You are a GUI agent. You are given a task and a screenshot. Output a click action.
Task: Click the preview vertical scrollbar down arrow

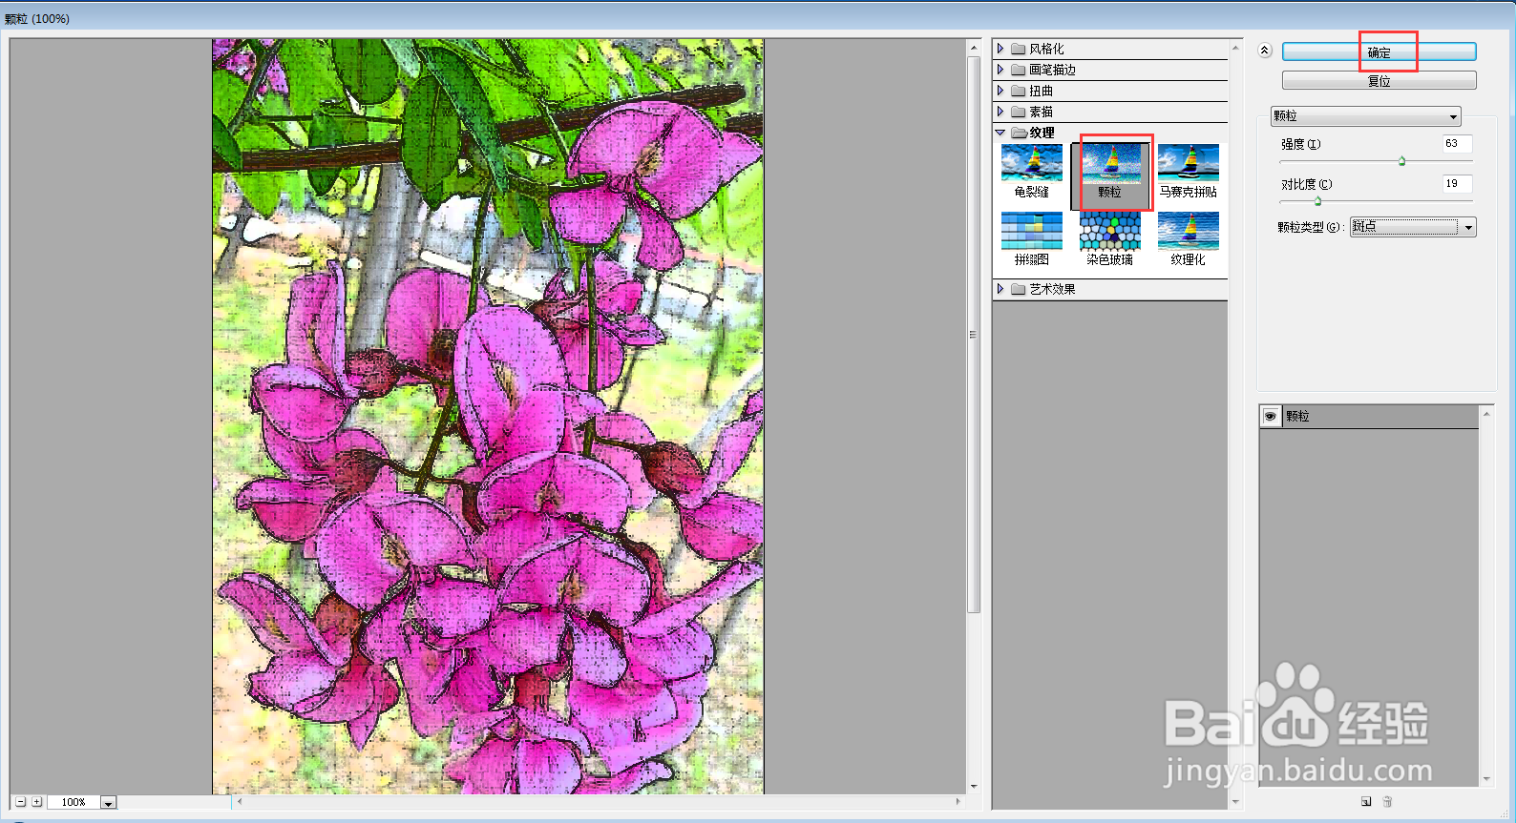click(974, 786)
